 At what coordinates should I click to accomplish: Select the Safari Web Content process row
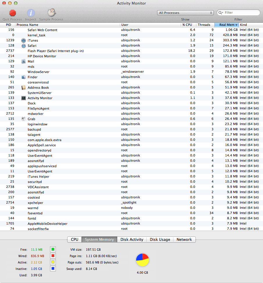(131, 30)
